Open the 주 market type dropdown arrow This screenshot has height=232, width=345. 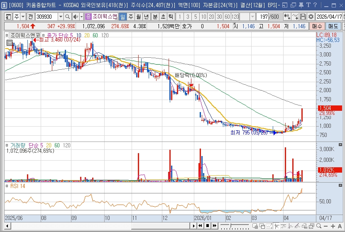pyautogui.click(x=23, y=17)
